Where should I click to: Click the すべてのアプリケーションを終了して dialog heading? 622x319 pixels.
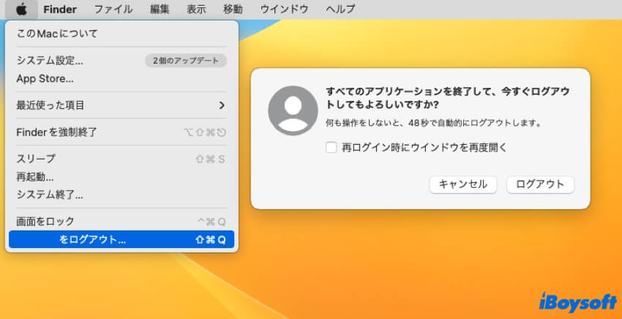(x=447, y=98)
